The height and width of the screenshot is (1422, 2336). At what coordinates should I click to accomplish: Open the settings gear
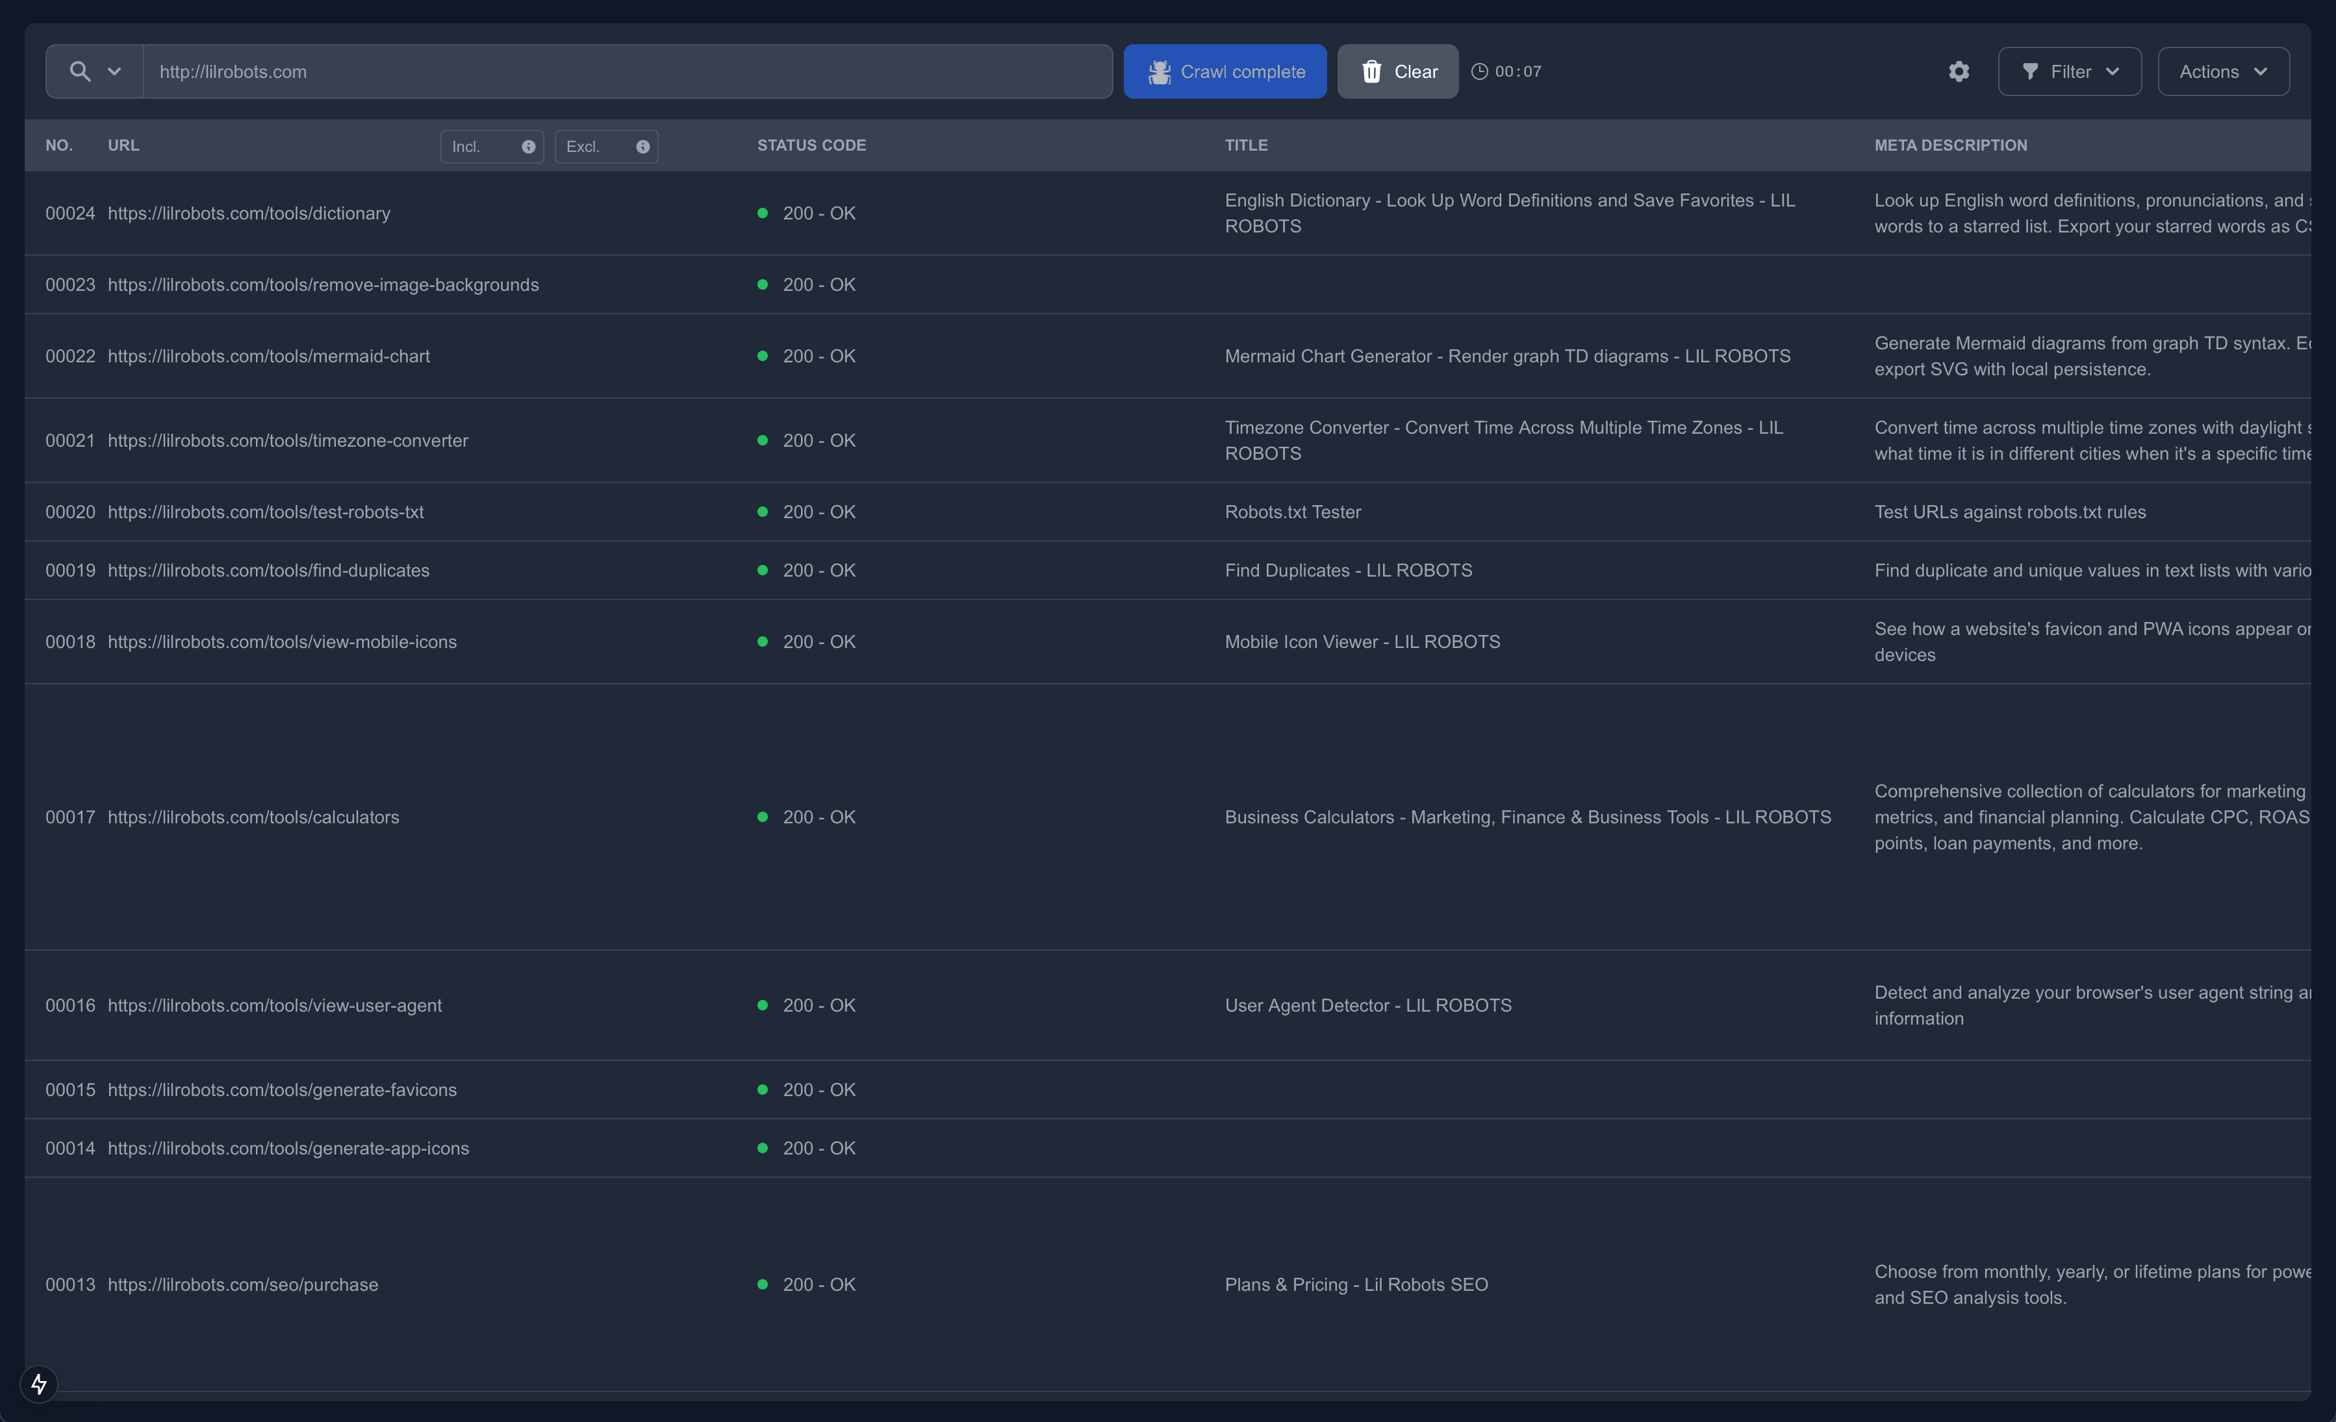(x=1959, y=71)
